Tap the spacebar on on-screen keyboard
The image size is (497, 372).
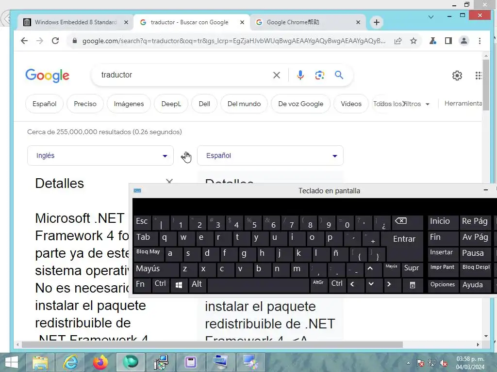(x=258, y=285)
